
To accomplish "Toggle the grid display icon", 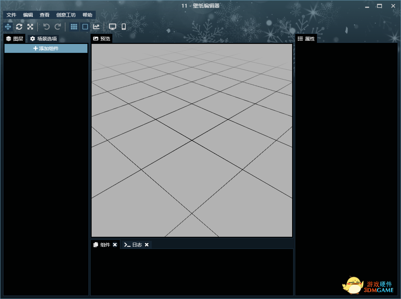I will click(x=74, y=27).
